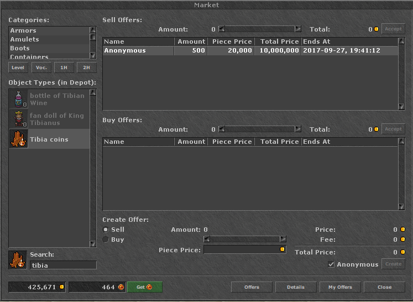This screenshot has width=413, height=302.
Task: Click the up arrow of Buy Offers table scrollbar
Action: 401,141
